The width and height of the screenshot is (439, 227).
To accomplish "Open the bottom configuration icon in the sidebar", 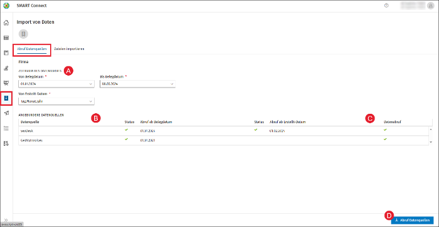I will point(6,143).
